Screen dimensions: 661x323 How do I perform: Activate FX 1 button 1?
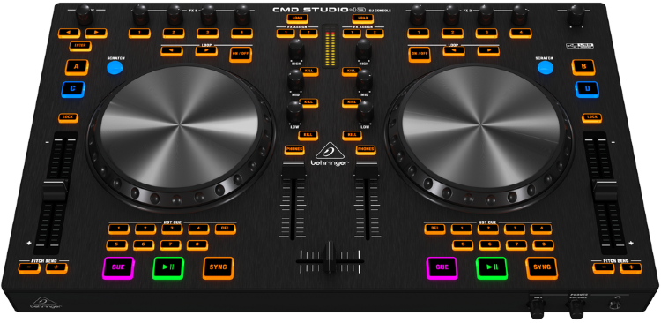[x=139, y=33]
